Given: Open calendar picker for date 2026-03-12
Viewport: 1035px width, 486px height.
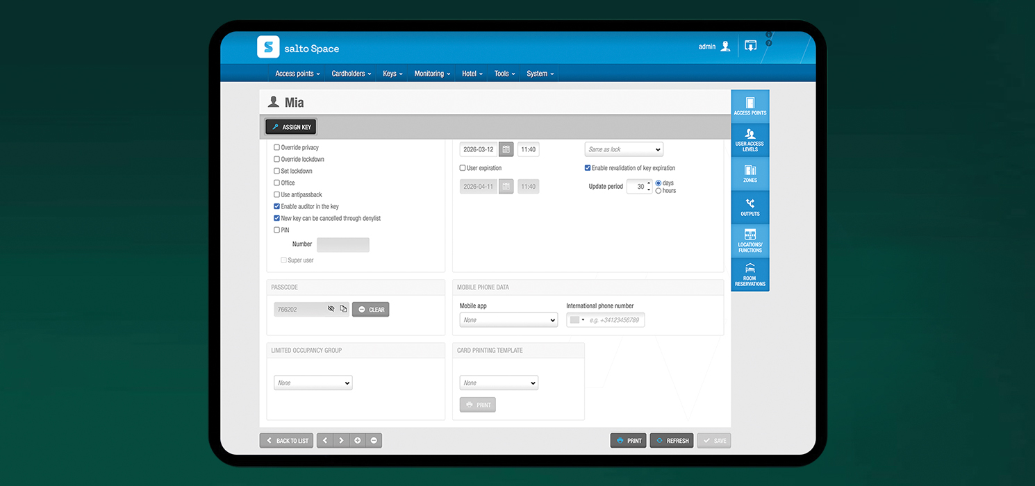Looking at the screenshot, I should click(x=506, y=149).
